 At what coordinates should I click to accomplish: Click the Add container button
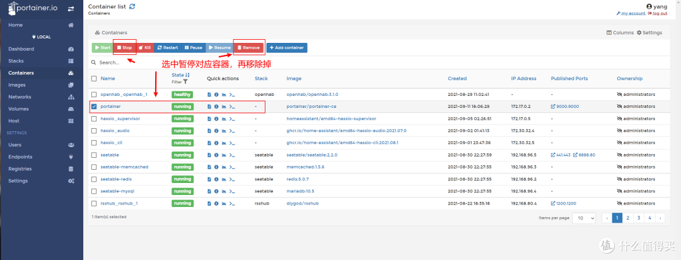point(286,47)
